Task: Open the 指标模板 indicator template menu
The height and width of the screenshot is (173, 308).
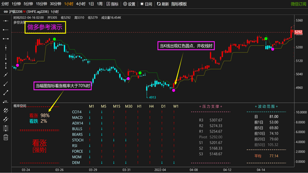Action: (x=179, y=4)
